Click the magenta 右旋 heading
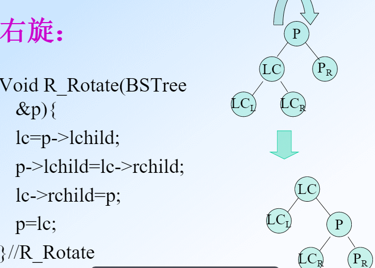 pyautogui.click(x=31, y=30)
